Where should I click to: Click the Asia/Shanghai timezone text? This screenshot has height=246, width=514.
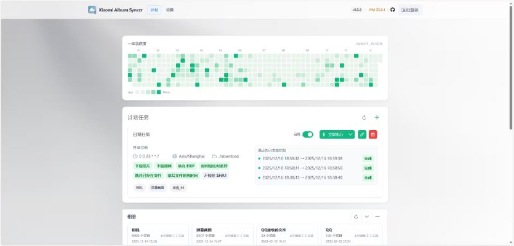coord(191,156)
